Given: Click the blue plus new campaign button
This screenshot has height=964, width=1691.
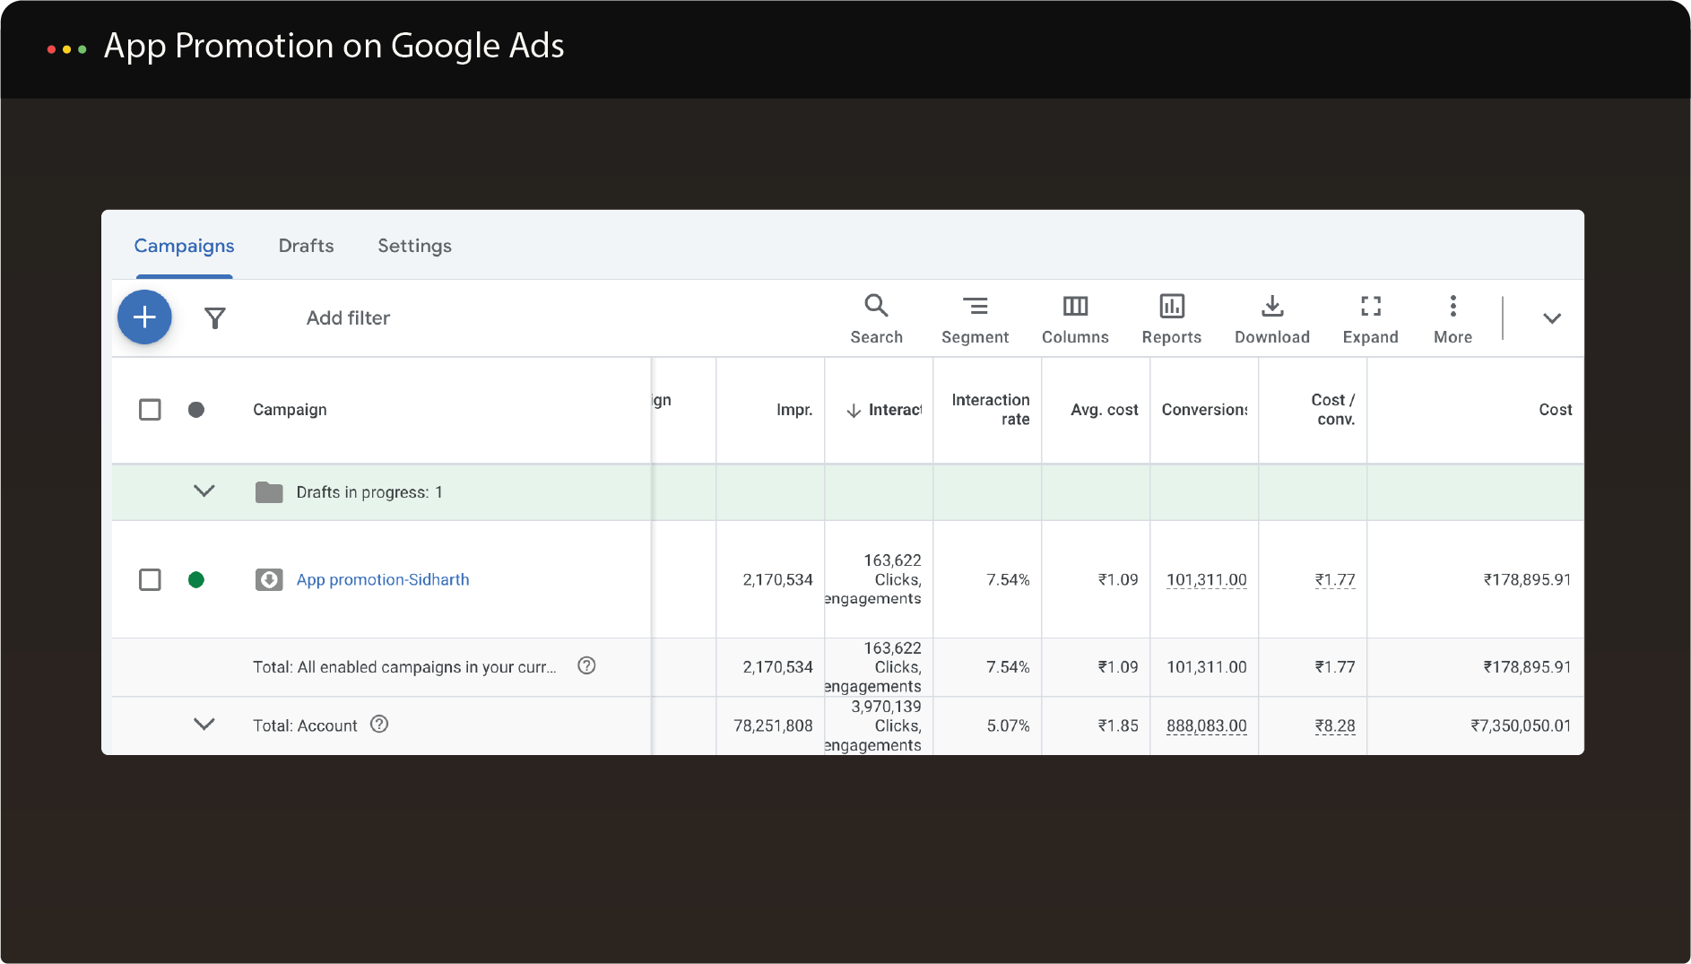Looking at the screenshot, I should [x=144, y=317].
